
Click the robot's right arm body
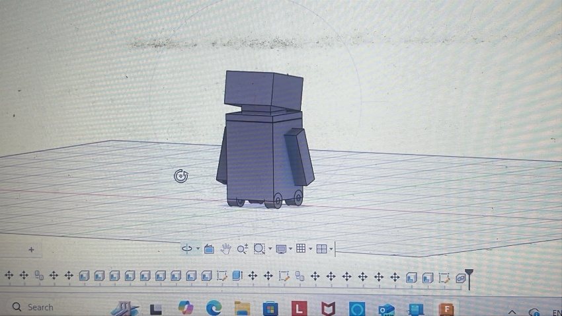click(300, 157)
